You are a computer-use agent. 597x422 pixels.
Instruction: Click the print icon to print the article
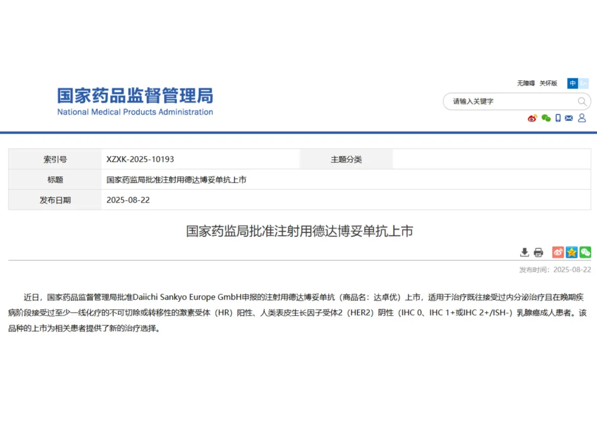coord(538,252)
